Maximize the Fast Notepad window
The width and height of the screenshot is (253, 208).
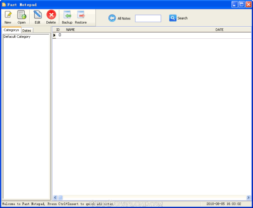[241, 5]
